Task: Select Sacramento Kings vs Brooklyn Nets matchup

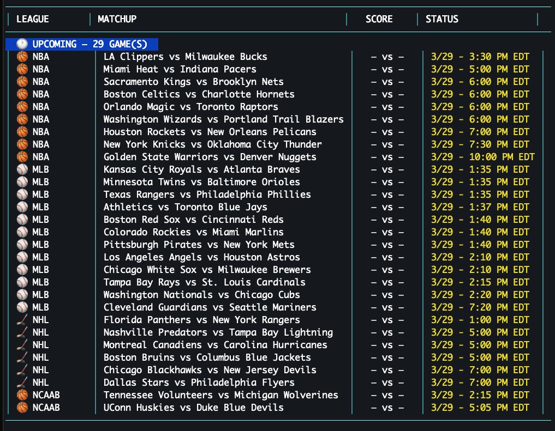Action: pyautogui.click(x=194, y=82)
